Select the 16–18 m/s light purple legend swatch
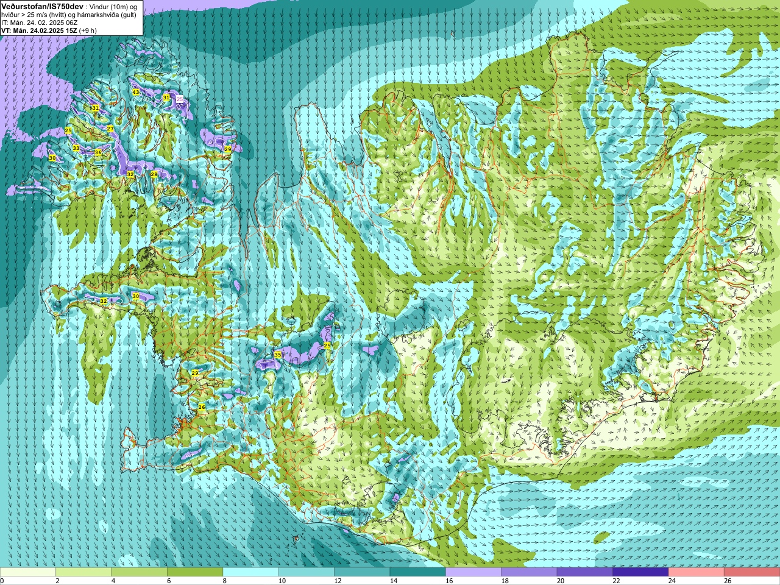 click(x=473, y=572)
